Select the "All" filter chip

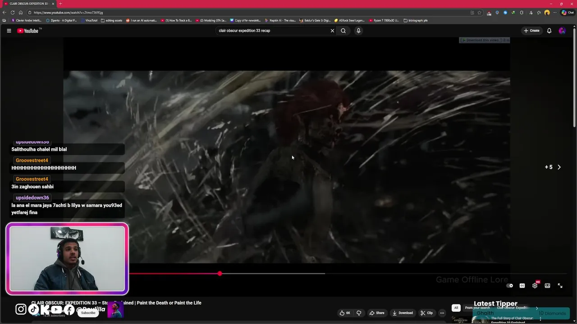(x=456, y=308)
